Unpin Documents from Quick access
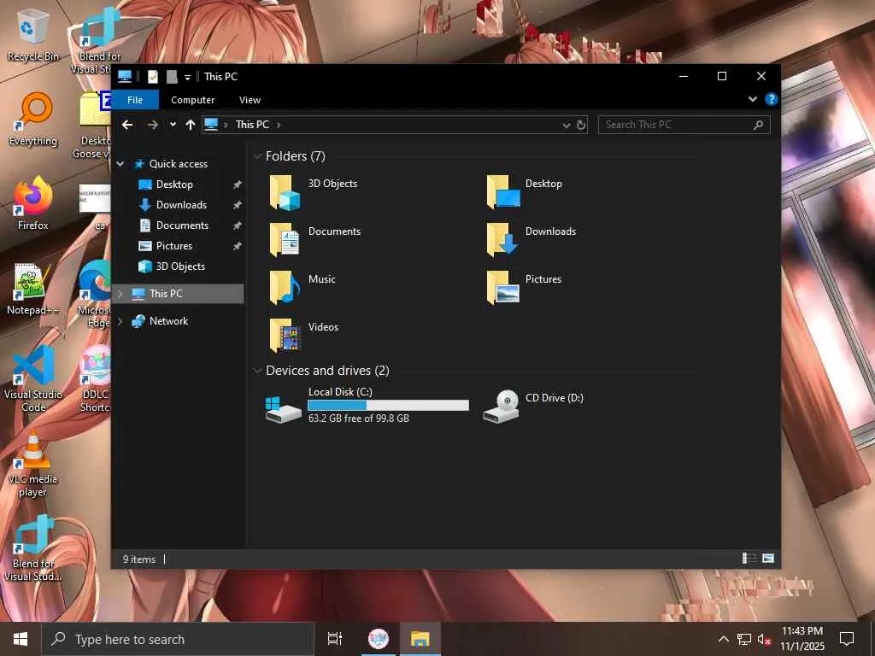Image resolution: width=875 pixels, height=656 pixels. coord(238,225)
